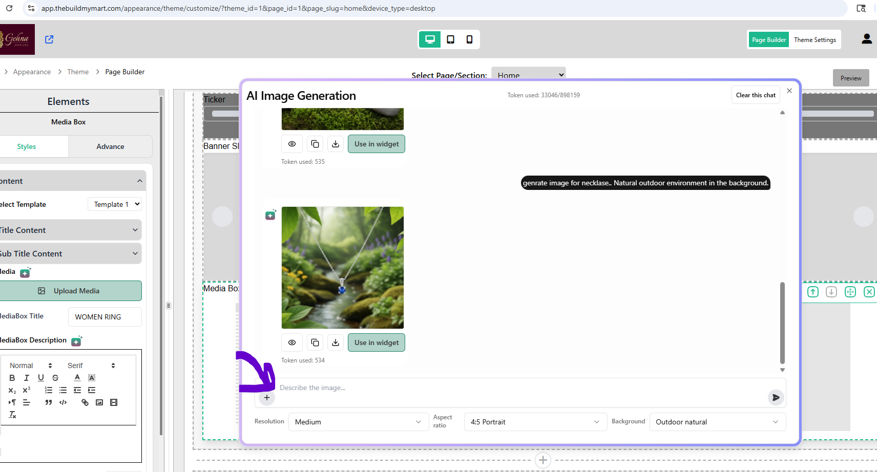The height and width of the screenshot is (472, 877).
Task: Click the Preview button
Action: 851,78
